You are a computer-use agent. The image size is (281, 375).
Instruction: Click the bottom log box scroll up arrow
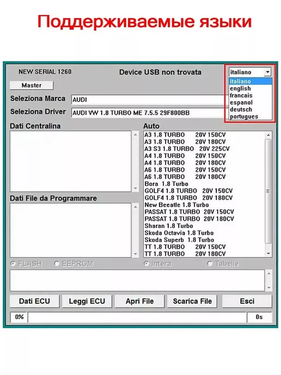tap(269, 274)
